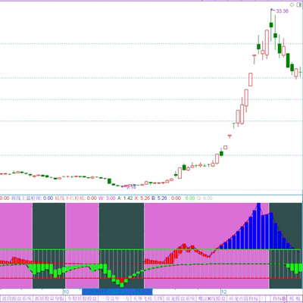Click the 底线下红柱底 indicator label
Image resolution: width=303 pixels, height=303 pixels.
click(x=70, y=198)
